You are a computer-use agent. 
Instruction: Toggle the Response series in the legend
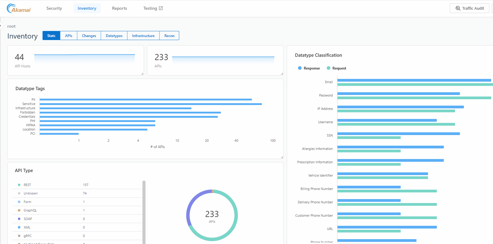tap(309, 68)
